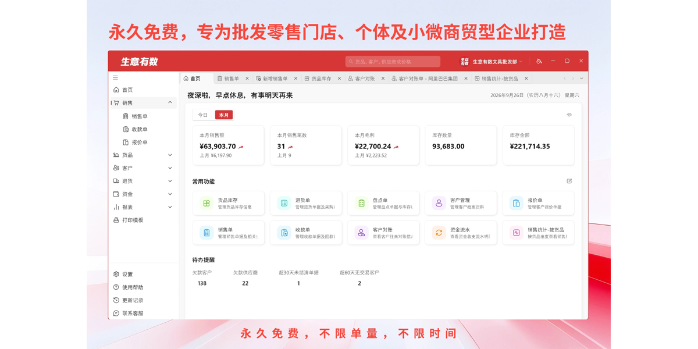Open 销售单 shortcut card in 常用功能
The height and width of the screenshot is (349, 698).
point(228,233)
